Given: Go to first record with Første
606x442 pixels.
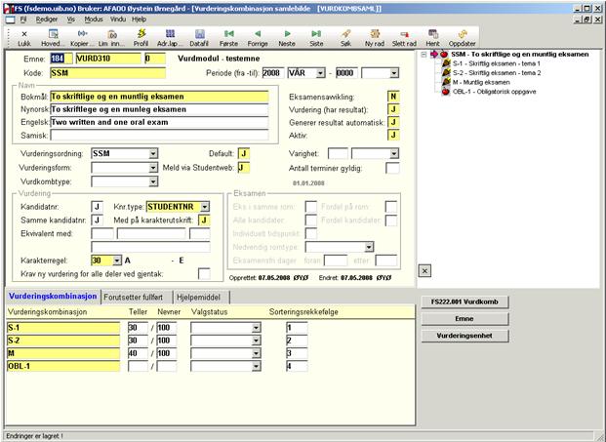Looking at the screenshot, I should 228,38.
